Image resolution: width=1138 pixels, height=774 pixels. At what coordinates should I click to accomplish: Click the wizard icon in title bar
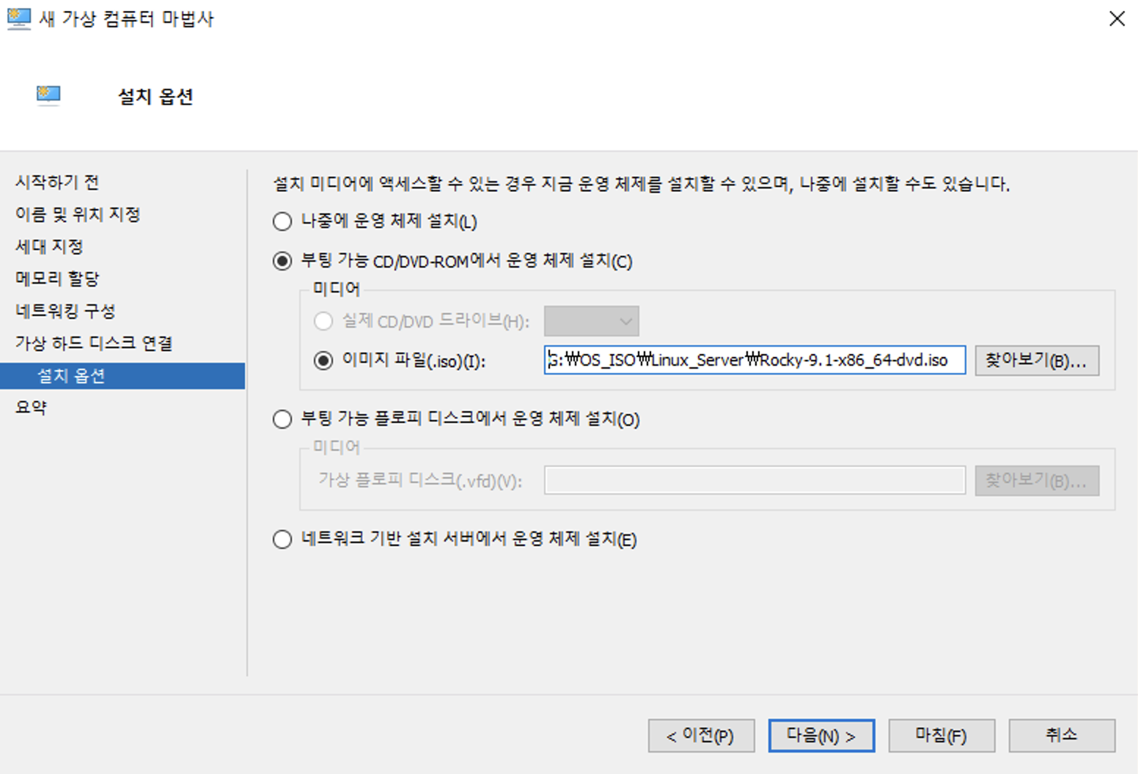[x=18, y=18]
